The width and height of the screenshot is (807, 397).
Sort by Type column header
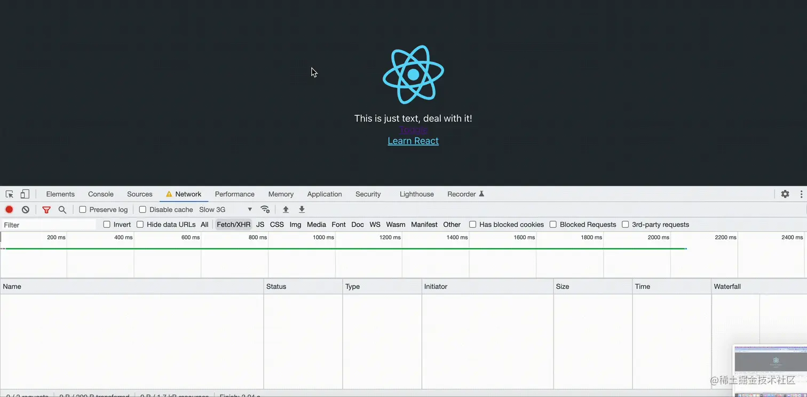(382, 287)
